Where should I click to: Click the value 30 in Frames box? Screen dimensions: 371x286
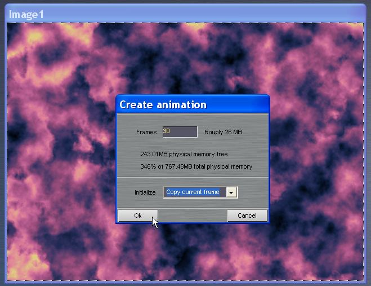click(x=167, y=131)
